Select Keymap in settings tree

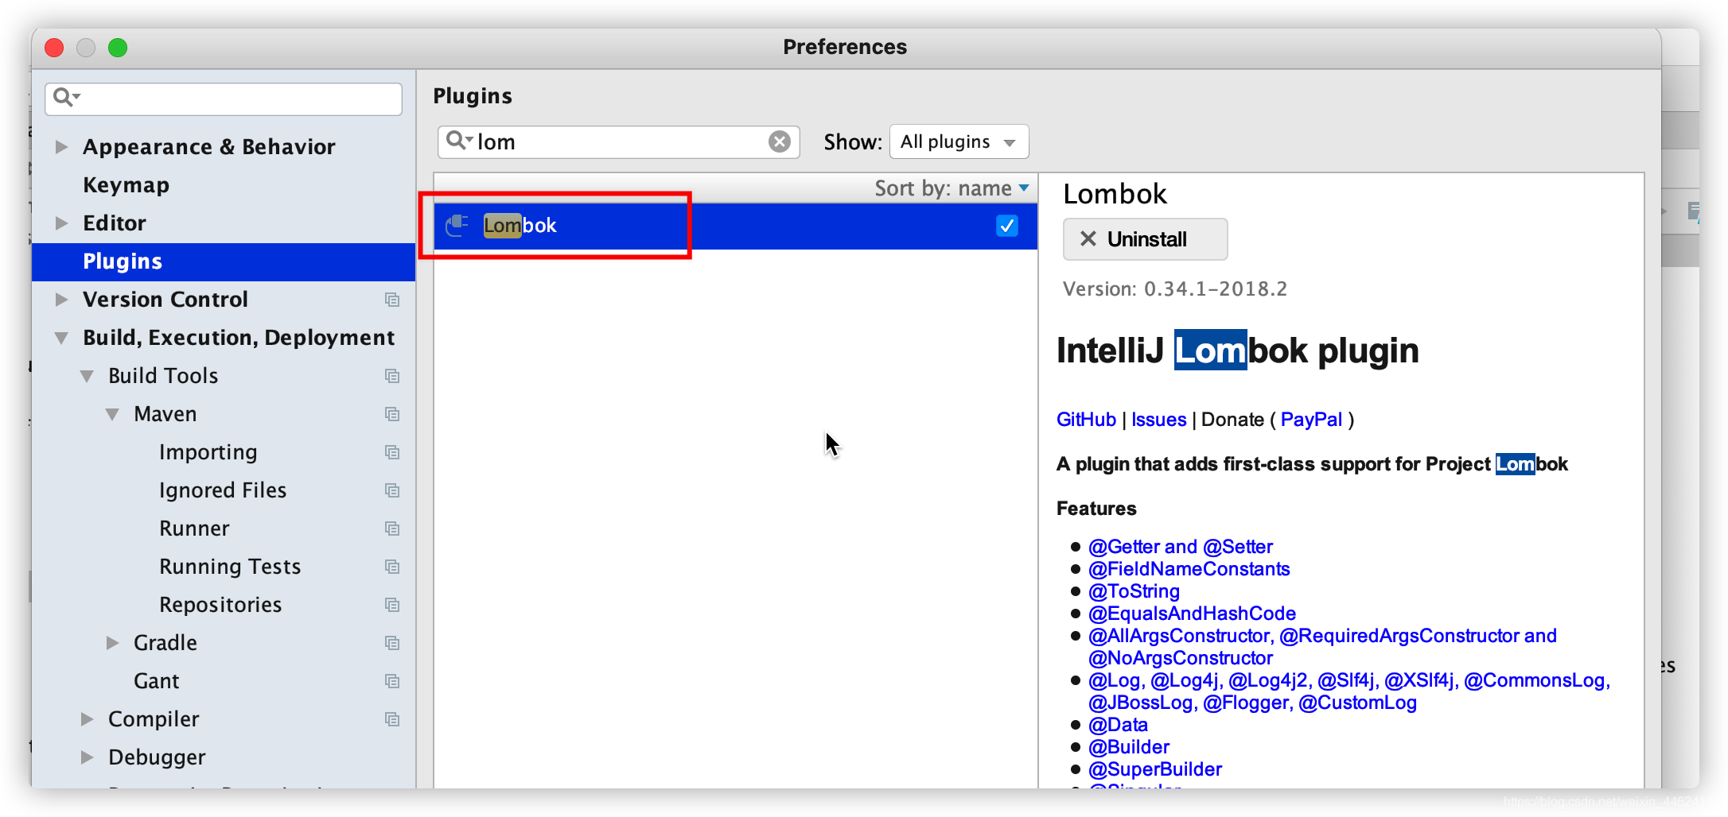126,185
